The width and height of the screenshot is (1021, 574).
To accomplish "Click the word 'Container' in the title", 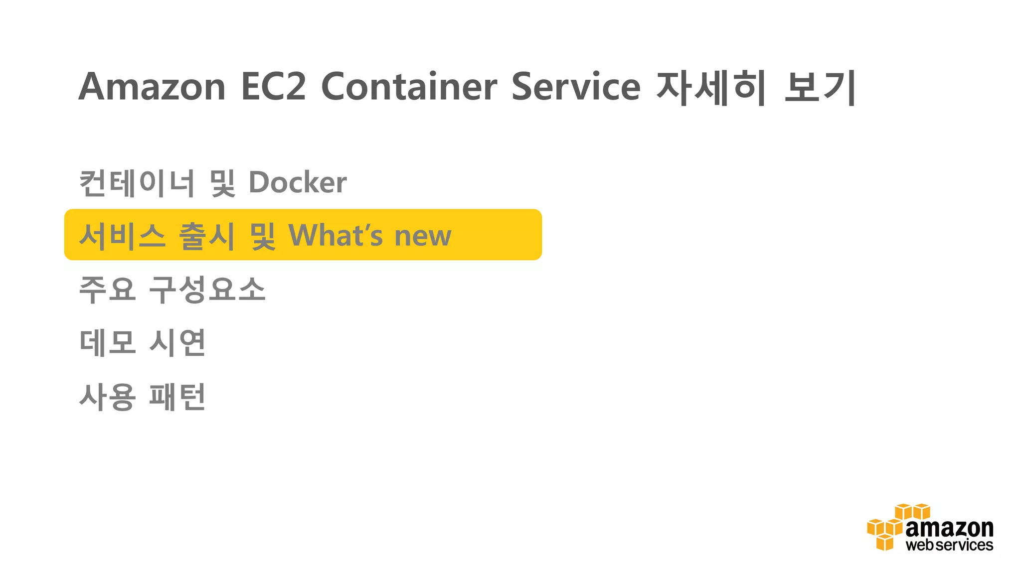I will (x=409, y=87).
